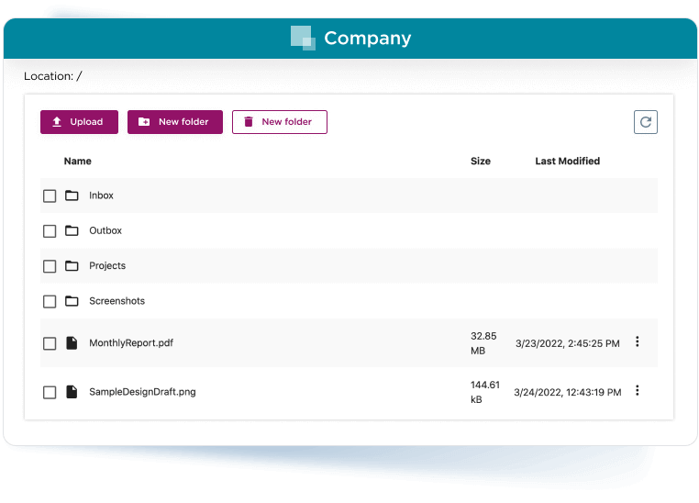Check the Screenshots folder checkbox
The image size is (699, 503).
[x=50, y=301]
